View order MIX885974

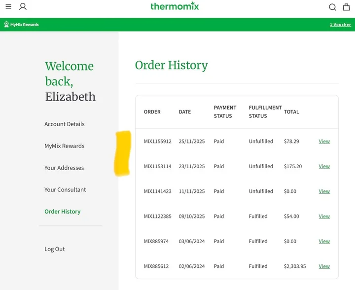tap(324, 241)
